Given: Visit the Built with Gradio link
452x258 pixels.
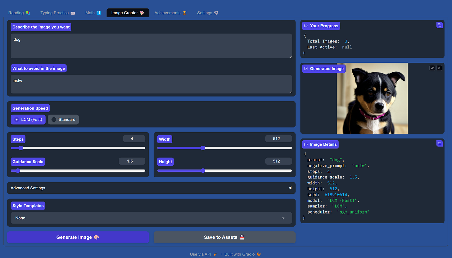Looking at the screenshot, I should pos(242,254).
